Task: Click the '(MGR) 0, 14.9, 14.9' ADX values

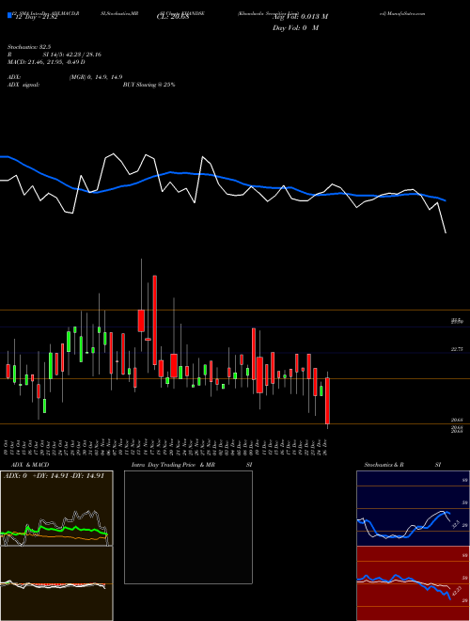Action: click(x=96, y=77)
